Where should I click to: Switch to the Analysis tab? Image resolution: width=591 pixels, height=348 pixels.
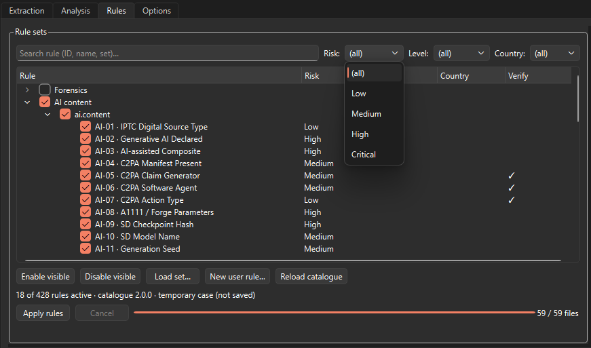point(75,11)
